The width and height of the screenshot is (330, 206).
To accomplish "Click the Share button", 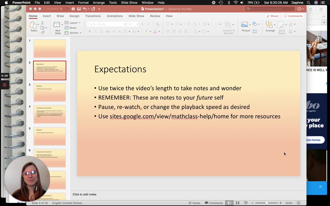I will click(x=272, y=16).
